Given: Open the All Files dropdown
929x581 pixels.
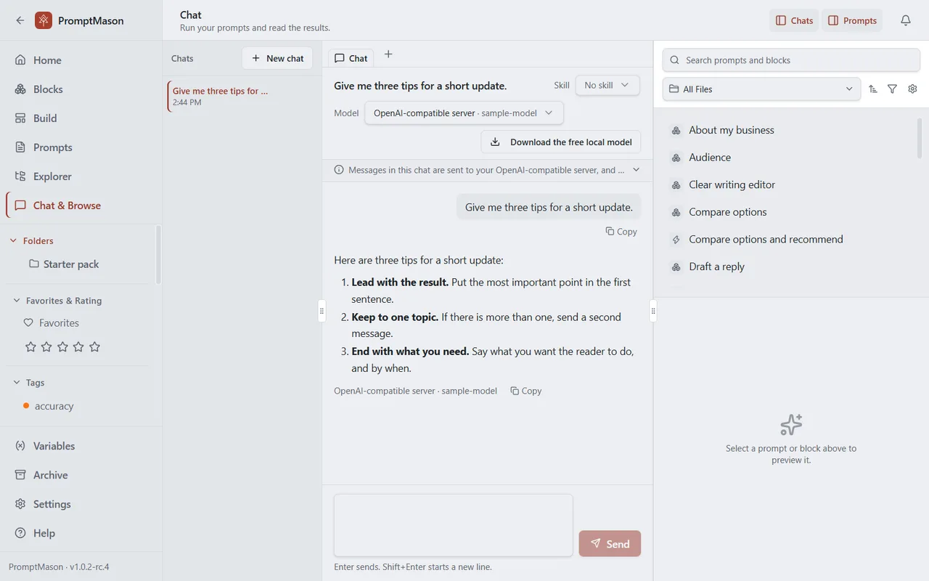Looking at the screenshot, I should [761, 89].
